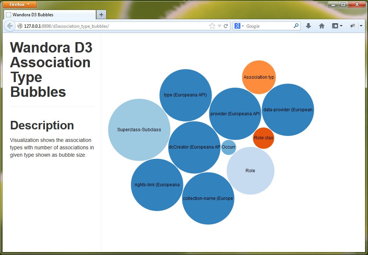Click the add-on bug icon near bookmarks
Viewport: 368px width, 255px height.
click(352, 26)
